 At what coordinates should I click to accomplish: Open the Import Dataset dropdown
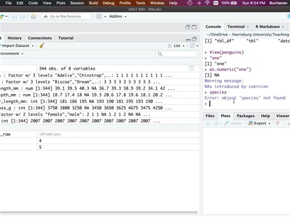pos(18,46)
